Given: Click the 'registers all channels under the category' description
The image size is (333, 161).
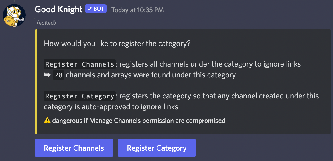Looking at the screenshot, I should (210, 64).
